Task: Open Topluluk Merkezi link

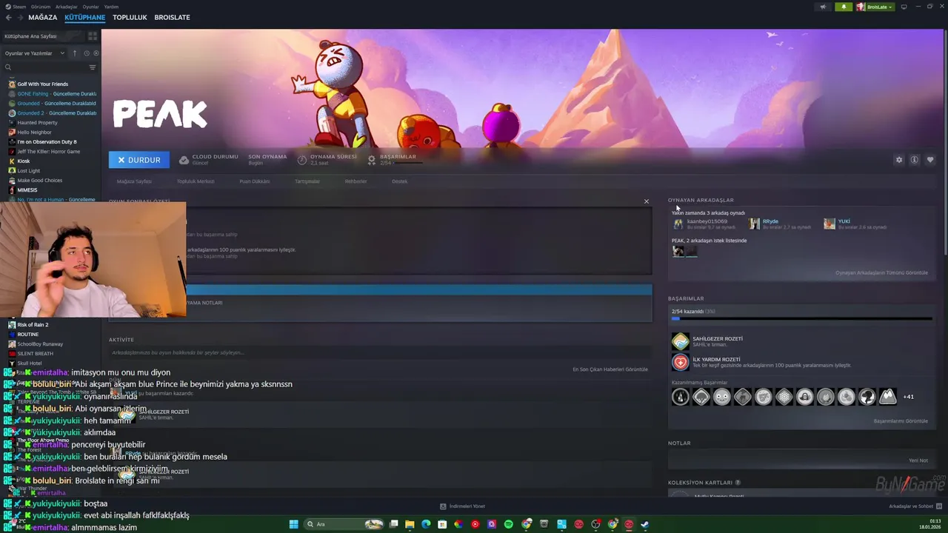Action: pos(196,181)
